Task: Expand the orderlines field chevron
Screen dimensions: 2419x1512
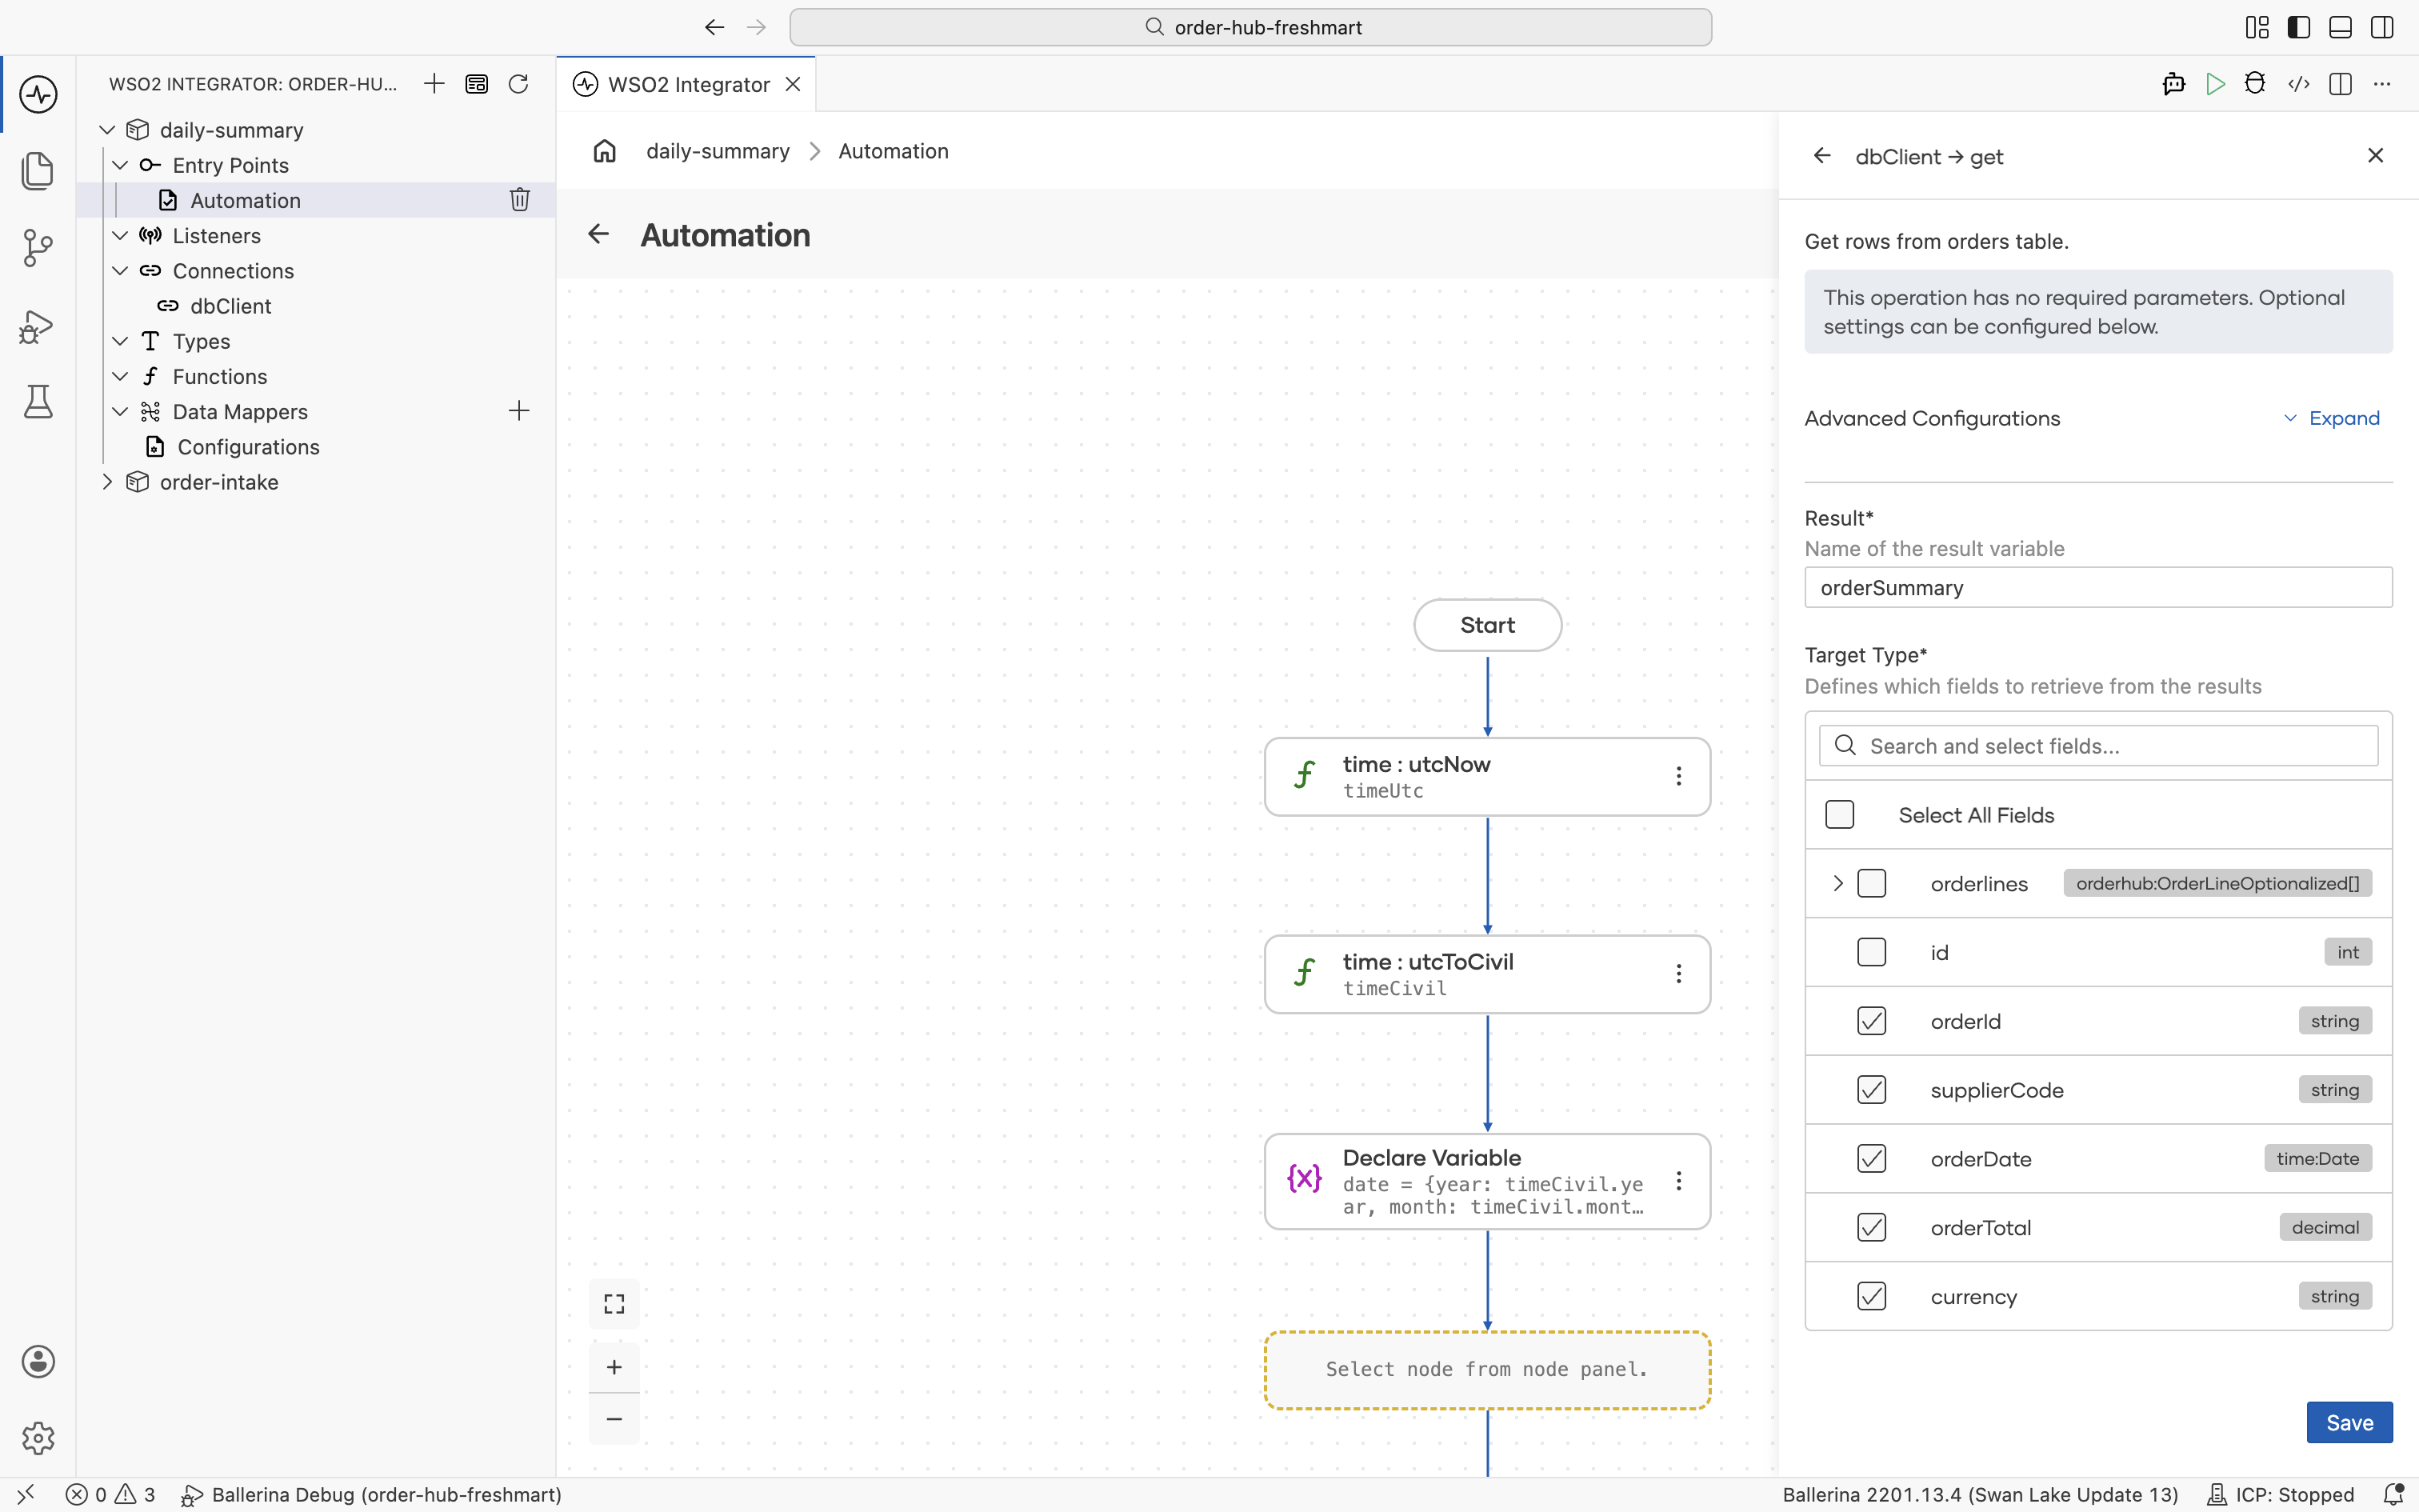Action: [1837, 883]
